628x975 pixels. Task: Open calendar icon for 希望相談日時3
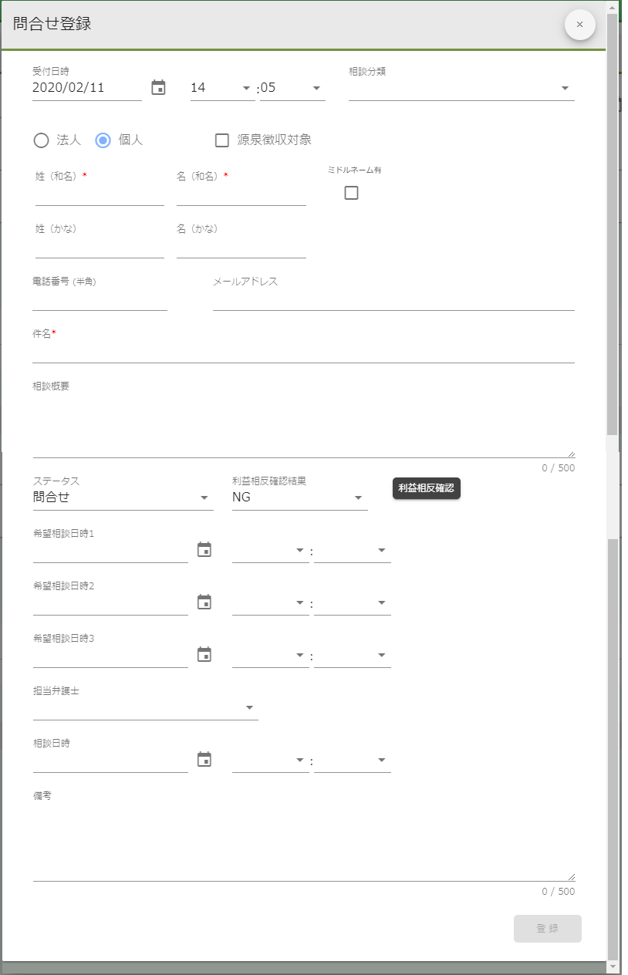204,654
